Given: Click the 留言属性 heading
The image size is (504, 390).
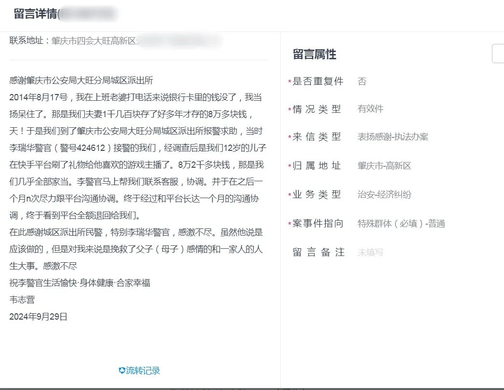Looking at the screenshot, I should 314,54.
